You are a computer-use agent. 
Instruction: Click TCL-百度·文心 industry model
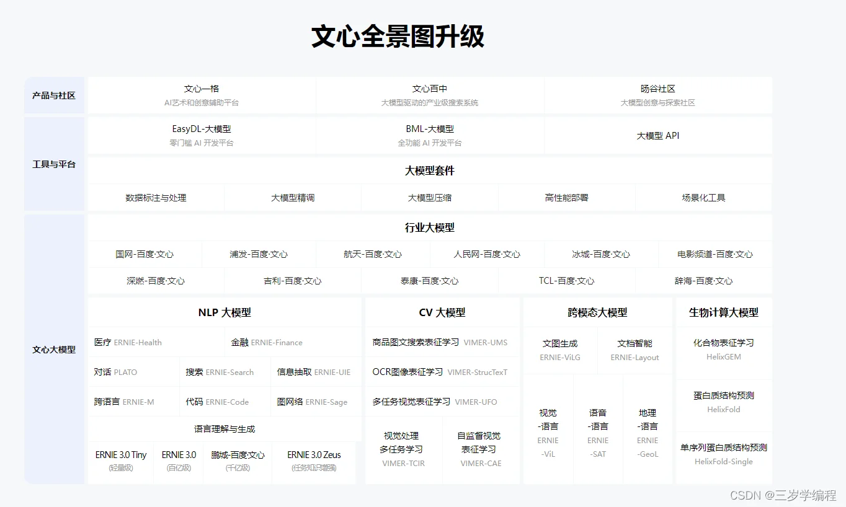(x=567, y=281)
